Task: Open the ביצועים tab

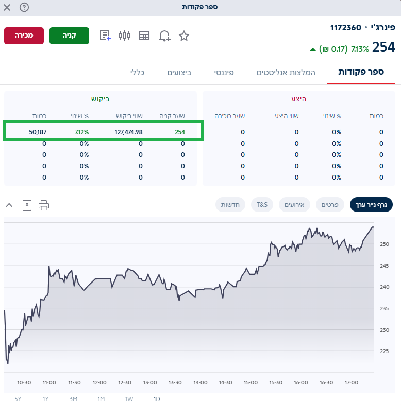Action: pos(179,73)
